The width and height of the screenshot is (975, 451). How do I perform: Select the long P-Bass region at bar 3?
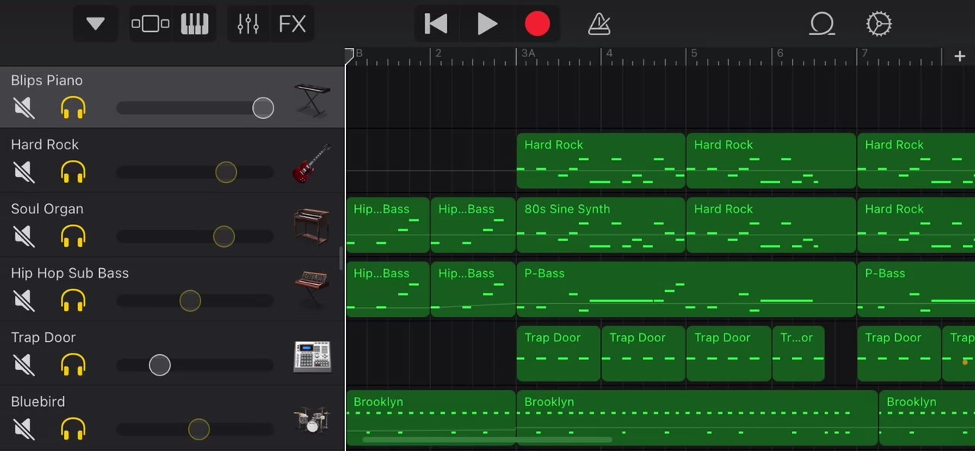[x=686, y=289]
